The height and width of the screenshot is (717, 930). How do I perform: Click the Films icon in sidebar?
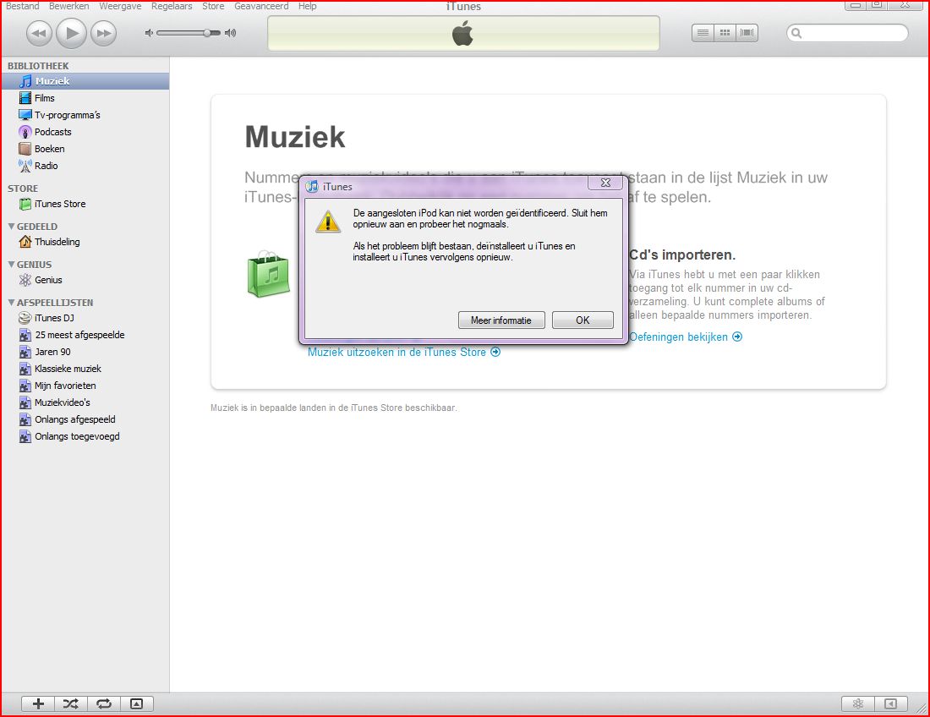pyautogui.click(x=25, y=98)
